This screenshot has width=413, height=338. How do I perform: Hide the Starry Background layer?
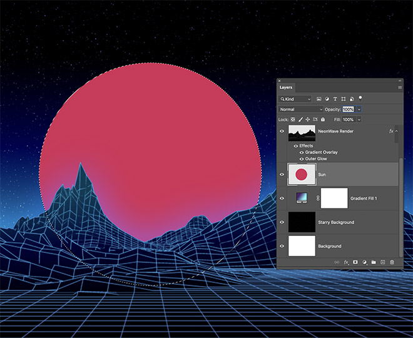click(282, 222)
